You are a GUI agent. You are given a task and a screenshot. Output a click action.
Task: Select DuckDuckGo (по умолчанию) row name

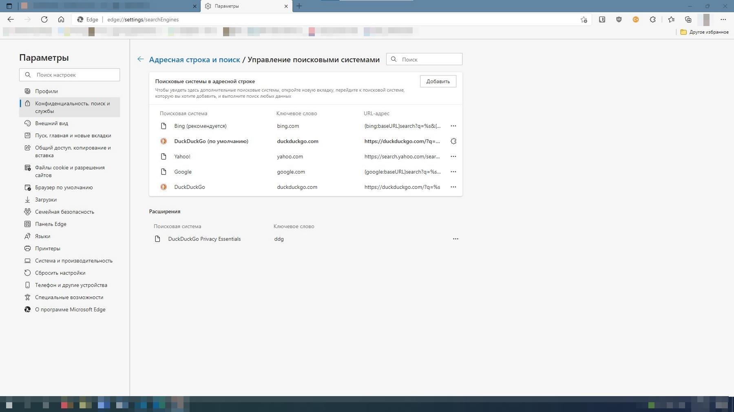pos(211,141)
